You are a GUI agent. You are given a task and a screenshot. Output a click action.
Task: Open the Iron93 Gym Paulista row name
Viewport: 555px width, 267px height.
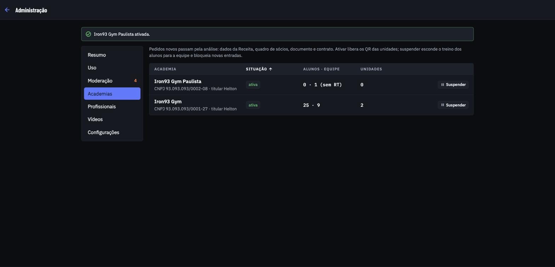pos(178,81)
